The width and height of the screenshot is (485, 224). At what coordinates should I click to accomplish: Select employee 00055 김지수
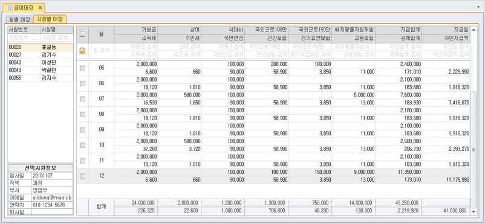[41, 78]
